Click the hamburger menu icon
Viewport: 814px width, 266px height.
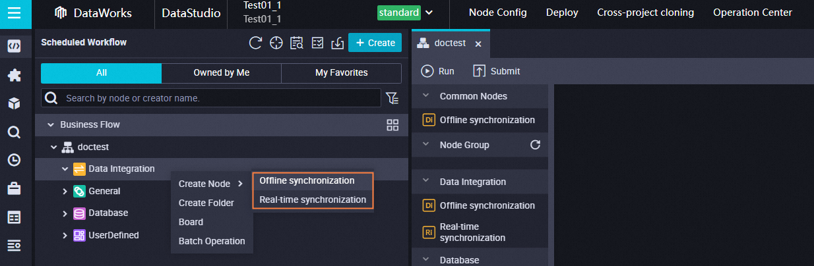(x=15, y=13)
